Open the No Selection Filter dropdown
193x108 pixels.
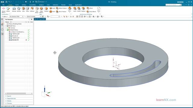point(16,16)
